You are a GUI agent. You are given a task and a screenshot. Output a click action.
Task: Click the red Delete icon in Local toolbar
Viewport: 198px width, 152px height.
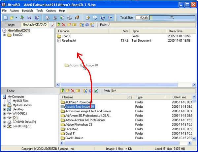coord(73,91)
